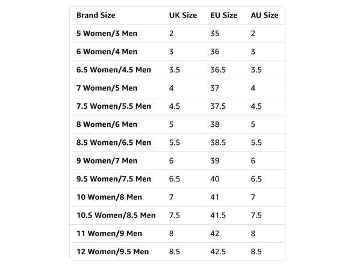Select the 8.5 Women/6.5 Men row label
This screenshot has width=354, height=265.
114,142
